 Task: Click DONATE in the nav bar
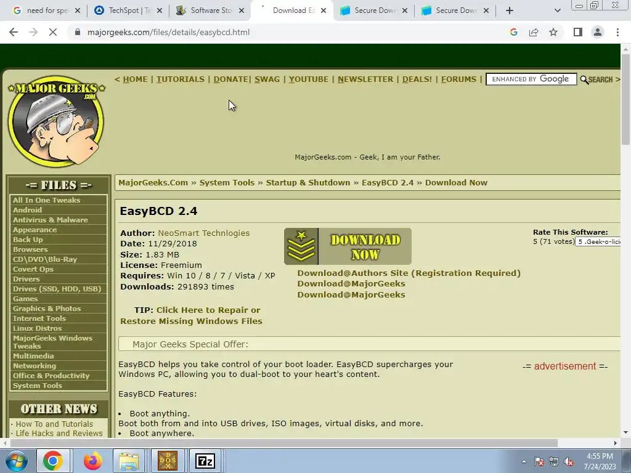tap(230, 79)
